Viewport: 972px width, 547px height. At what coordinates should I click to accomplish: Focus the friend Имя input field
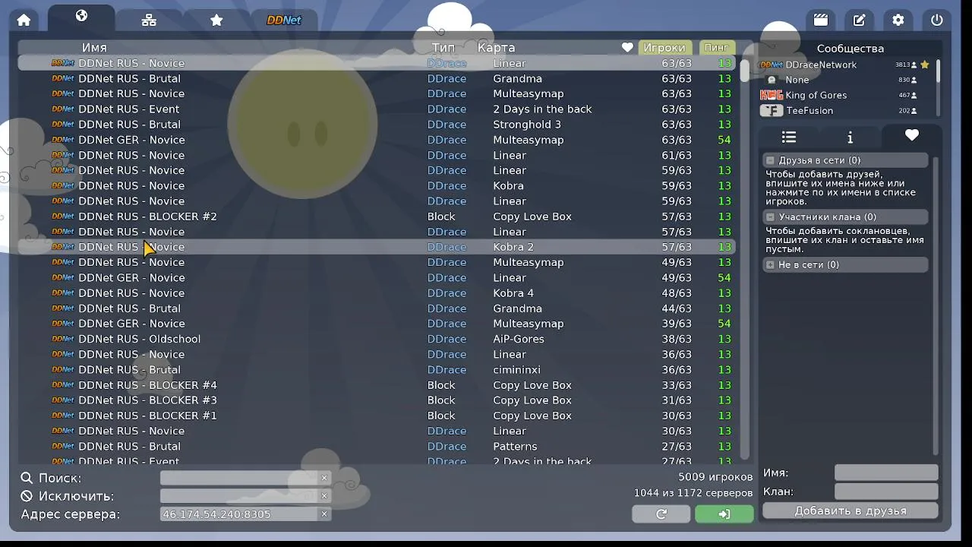tap(886, 473)
